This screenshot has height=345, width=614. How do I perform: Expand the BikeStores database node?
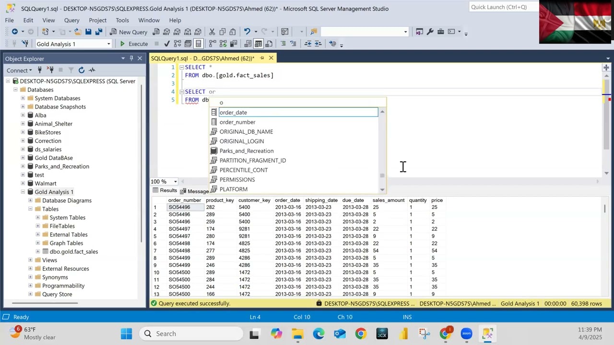[x=23, y=132]
